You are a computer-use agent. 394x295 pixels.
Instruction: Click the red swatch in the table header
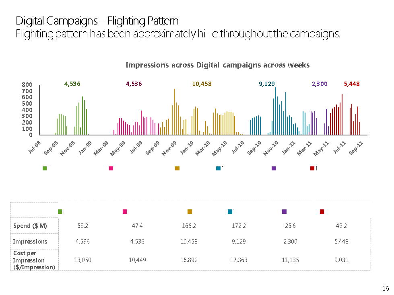(x=322, y=211)
